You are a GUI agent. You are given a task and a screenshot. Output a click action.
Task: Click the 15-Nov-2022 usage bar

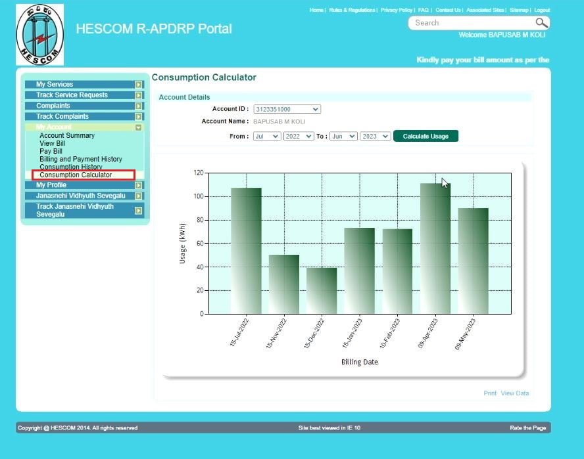[x=284, y=284]
